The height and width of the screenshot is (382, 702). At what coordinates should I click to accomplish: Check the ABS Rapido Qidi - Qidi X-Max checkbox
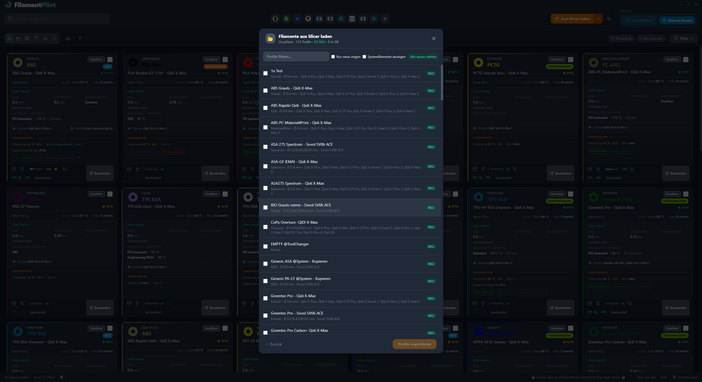[x=265, y=108]
